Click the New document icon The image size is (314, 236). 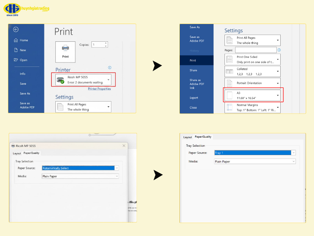coord(16,50)
